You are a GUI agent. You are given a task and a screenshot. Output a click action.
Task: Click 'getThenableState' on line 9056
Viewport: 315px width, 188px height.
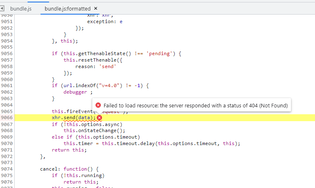tap(102, 53)
